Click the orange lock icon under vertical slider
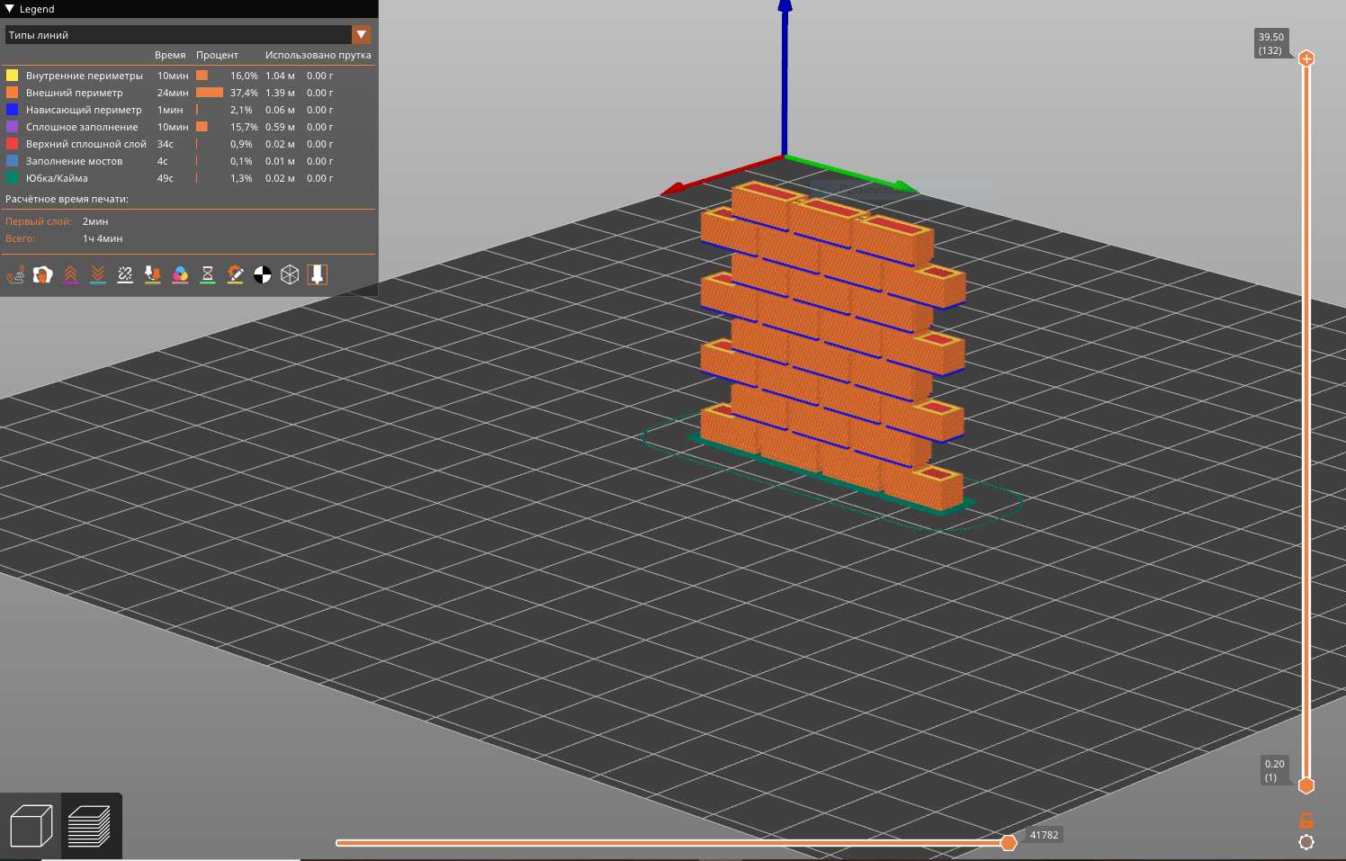The width and height of the screenshot is (1346, 861). pos(1306,821)
